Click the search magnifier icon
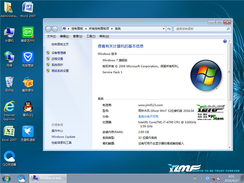This screenshot has width=244, height=183. point(228,29)
